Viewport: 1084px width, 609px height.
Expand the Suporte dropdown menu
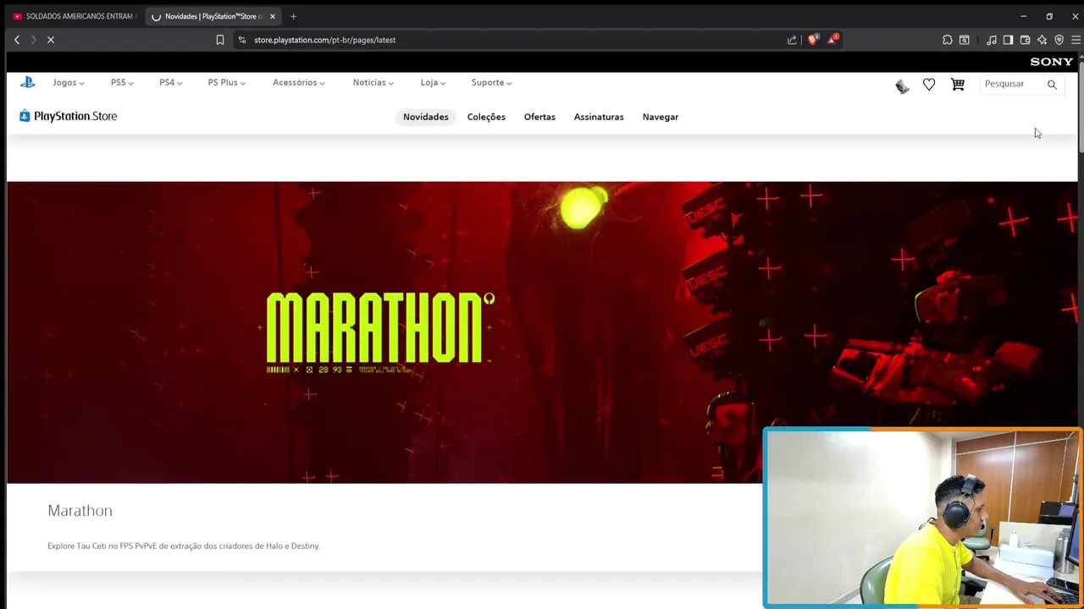coord(491,83)
